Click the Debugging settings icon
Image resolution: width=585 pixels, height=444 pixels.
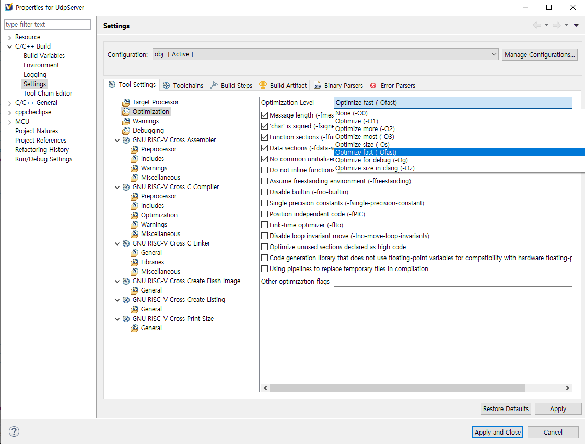[x=126, y=130]
